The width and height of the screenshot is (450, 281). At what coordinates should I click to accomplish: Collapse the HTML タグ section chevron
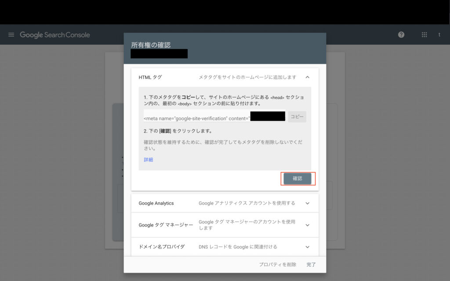(307, 77)
